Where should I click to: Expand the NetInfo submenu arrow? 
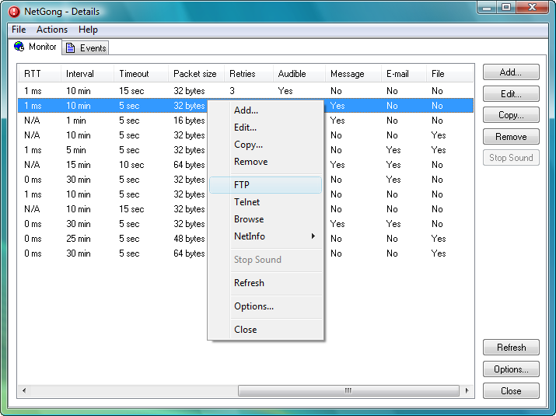click(313, 236)
